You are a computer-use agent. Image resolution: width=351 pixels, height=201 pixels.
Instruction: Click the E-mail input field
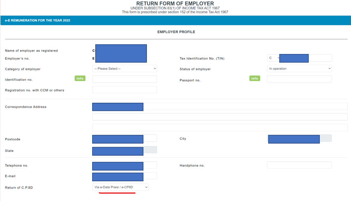pyautogui.click(x=125, y=176)
